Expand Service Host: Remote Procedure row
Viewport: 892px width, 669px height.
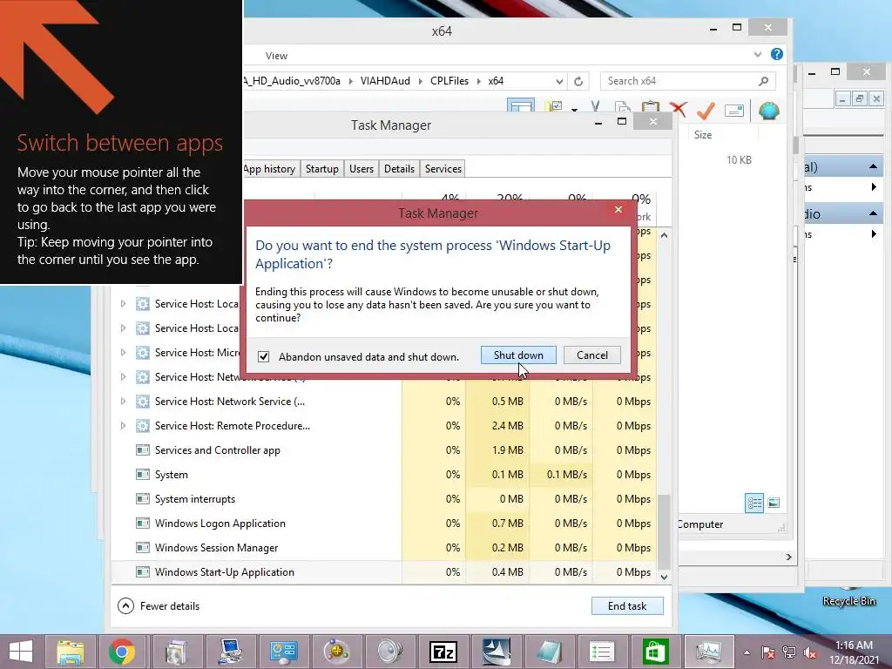click(x=123, y=426)
